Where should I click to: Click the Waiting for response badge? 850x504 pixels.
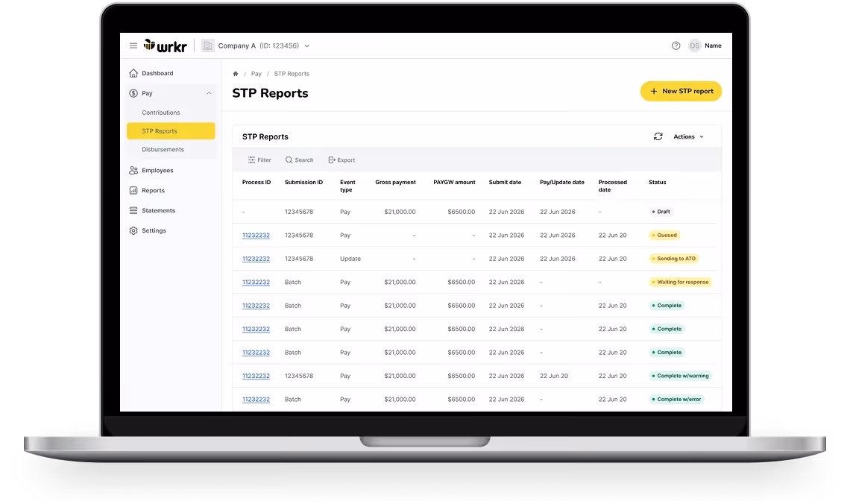point(680,283)
